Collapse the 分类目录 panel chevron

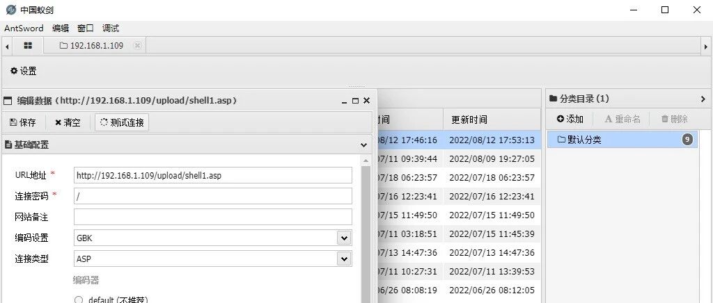pos(703,99)
